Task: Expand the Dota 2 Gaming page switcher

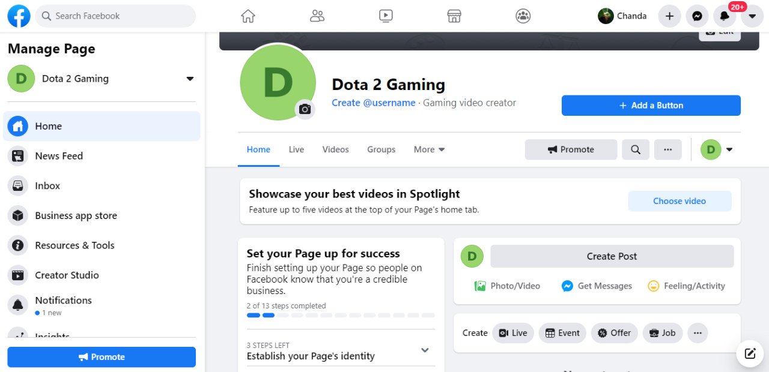Action: coord(190,79)
